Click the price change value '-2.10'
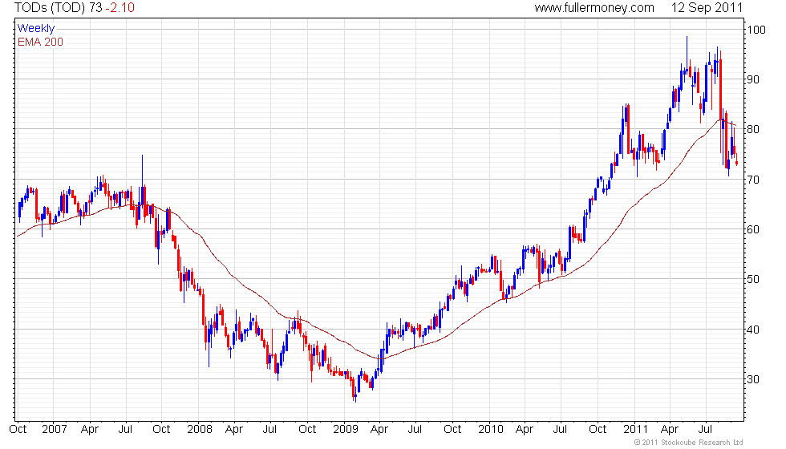Image resolution: width=786 pixels, height=449 pixels. click(120, 7)
